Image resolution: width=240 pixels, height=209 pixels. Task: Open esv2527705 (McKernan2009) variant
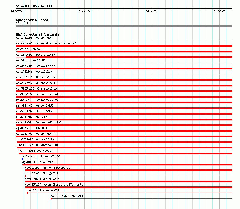click(36, 134)
